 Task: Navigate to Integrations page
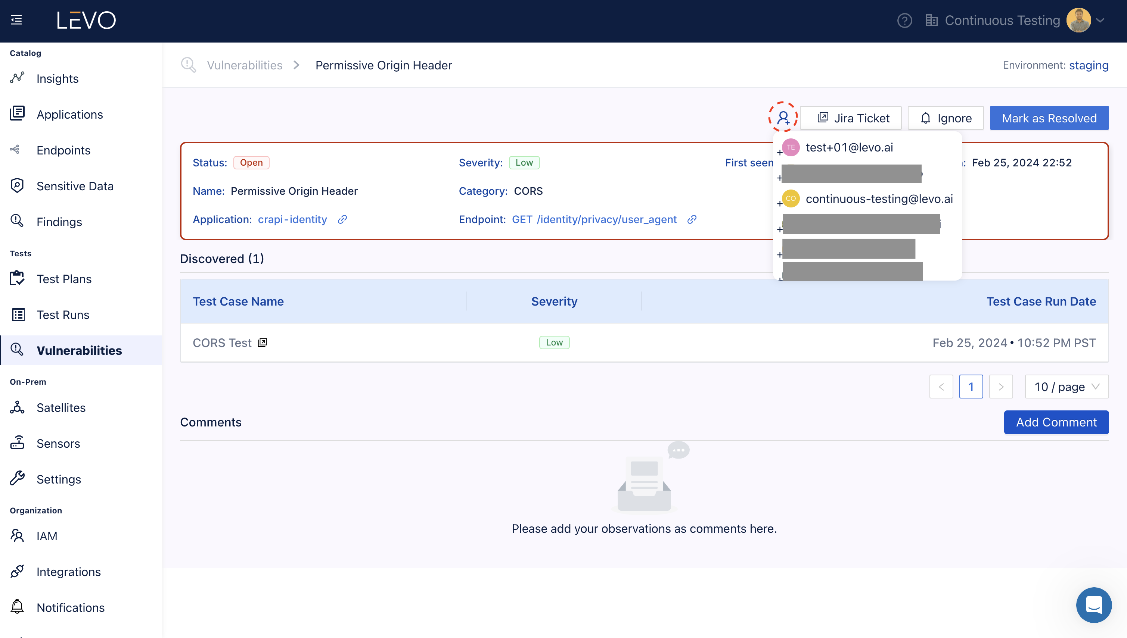pos(68,572)
